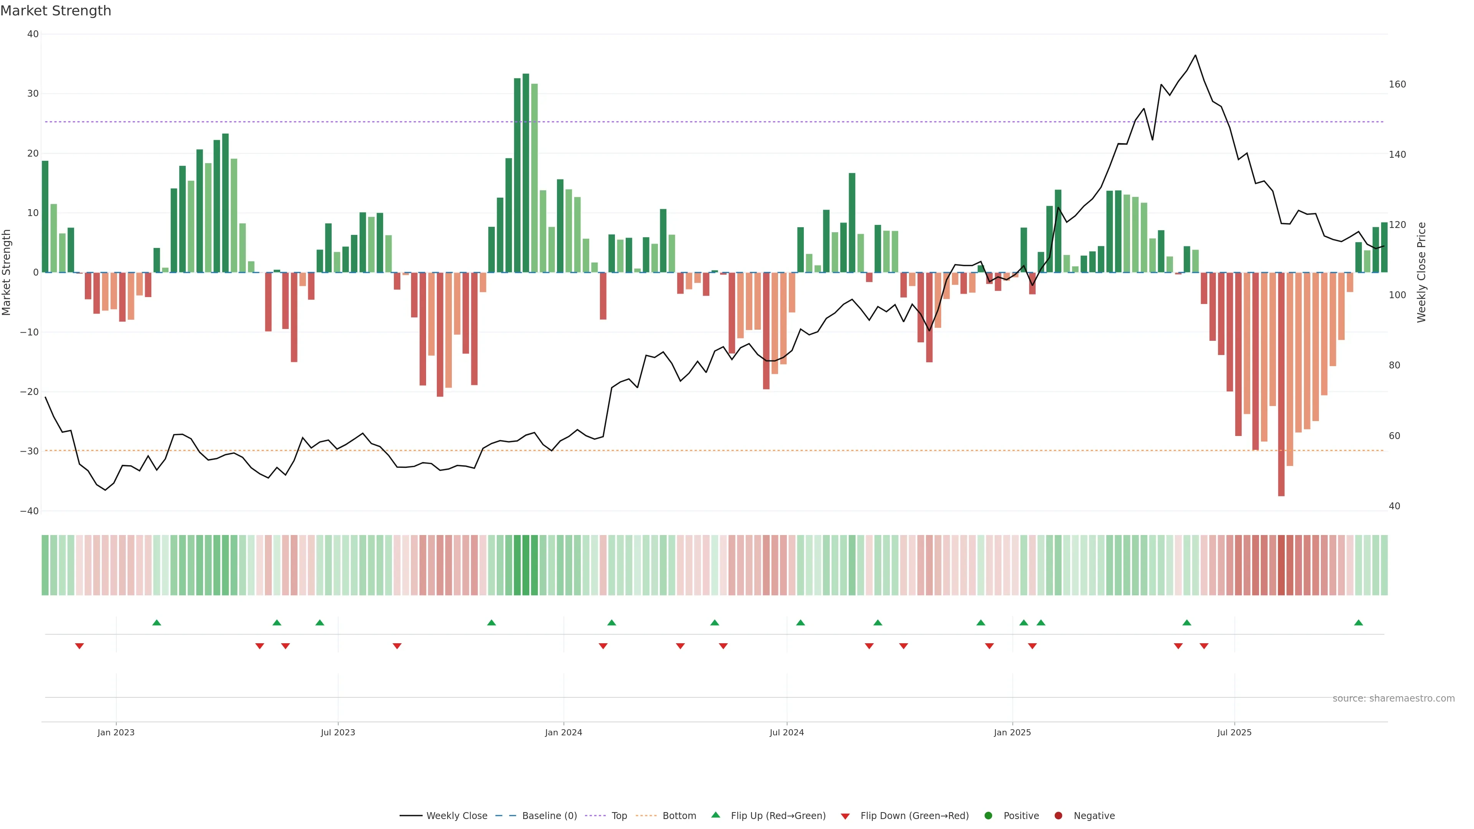Click the green Positive circle in legend
This screenshot has height=829, width=1474.
[x=988, y=816]
